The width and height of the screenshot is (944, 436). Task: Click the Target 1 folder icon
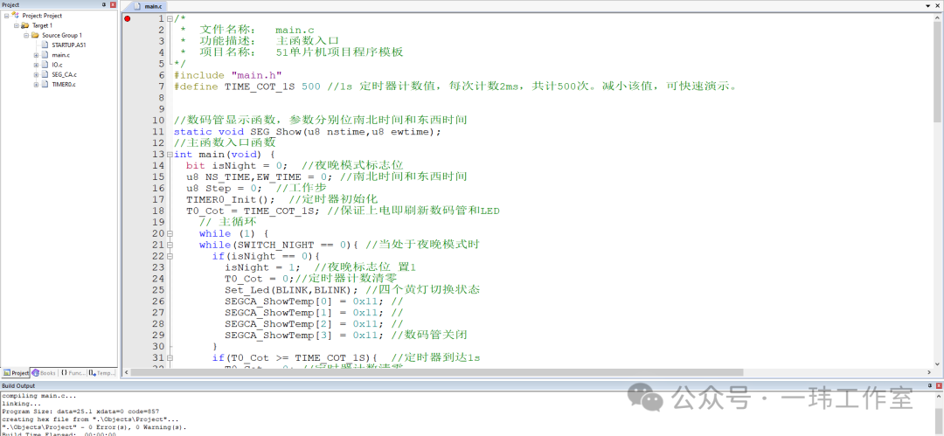point(24,25)
